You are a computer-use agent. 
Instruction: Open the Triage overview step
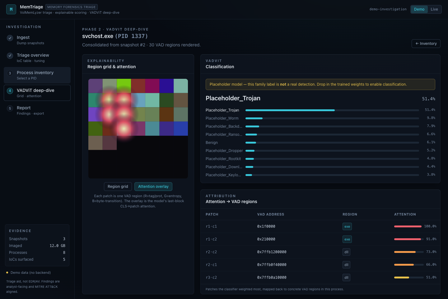37,58
